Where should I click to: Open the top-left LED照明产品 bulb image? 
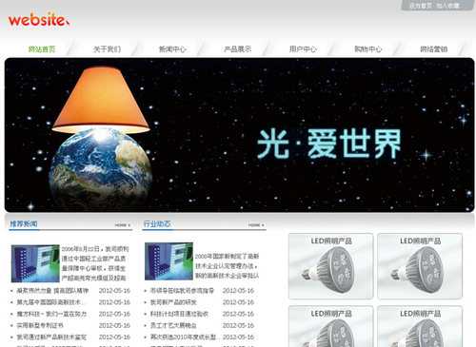click(330, 266)
